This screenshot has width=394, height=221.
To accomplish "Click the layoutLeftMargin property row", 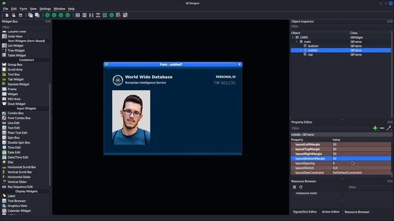I will [x=340, y=145].
